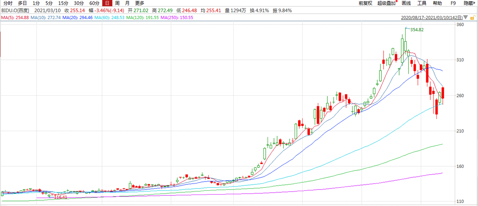Screen dimensions: 478x206
Task: Click the low price 246.48
Action: click(x=189, y=11)
